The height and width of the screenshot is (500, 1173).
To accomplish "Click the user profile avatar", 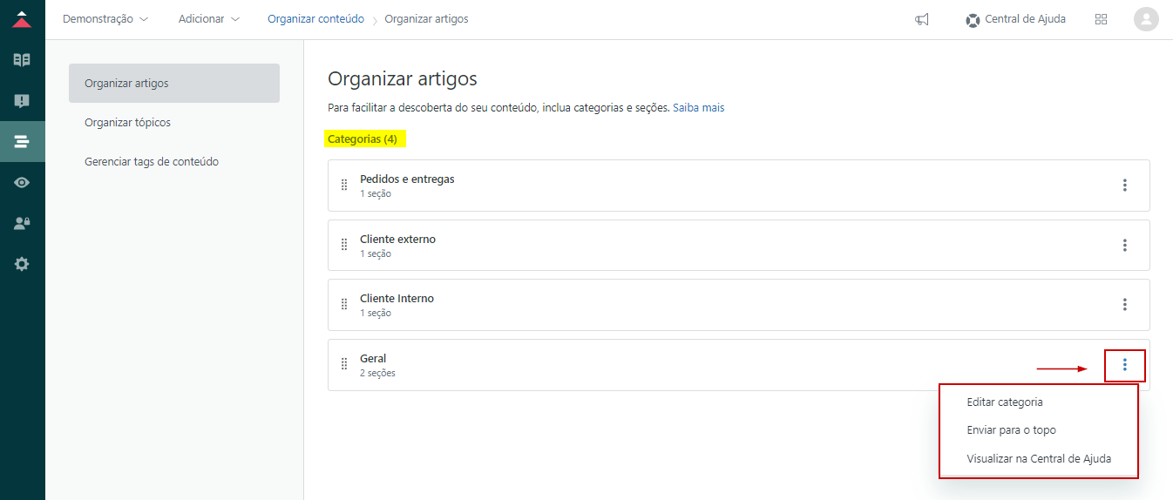I will coord(1146,19).
